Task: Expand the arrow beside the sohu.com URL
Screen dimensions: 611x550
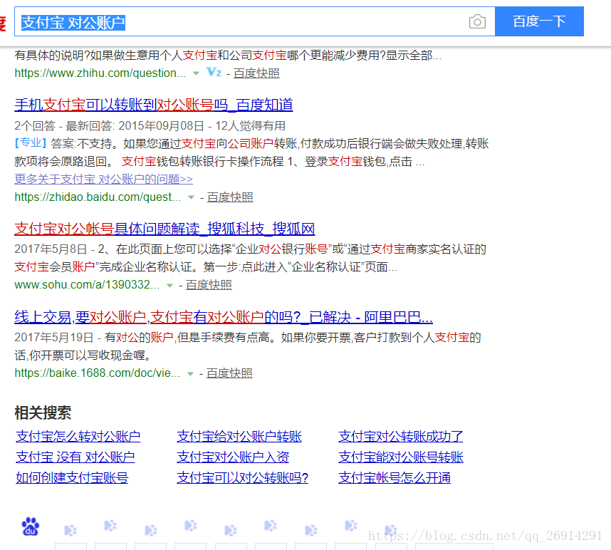Action: 169,285
